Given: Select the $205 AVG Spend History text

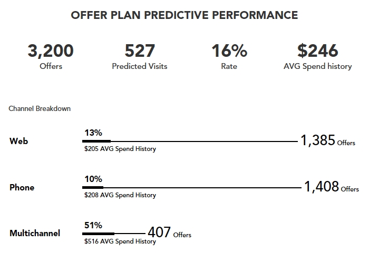Looking at the screenshot, I should tap(120, 149).
